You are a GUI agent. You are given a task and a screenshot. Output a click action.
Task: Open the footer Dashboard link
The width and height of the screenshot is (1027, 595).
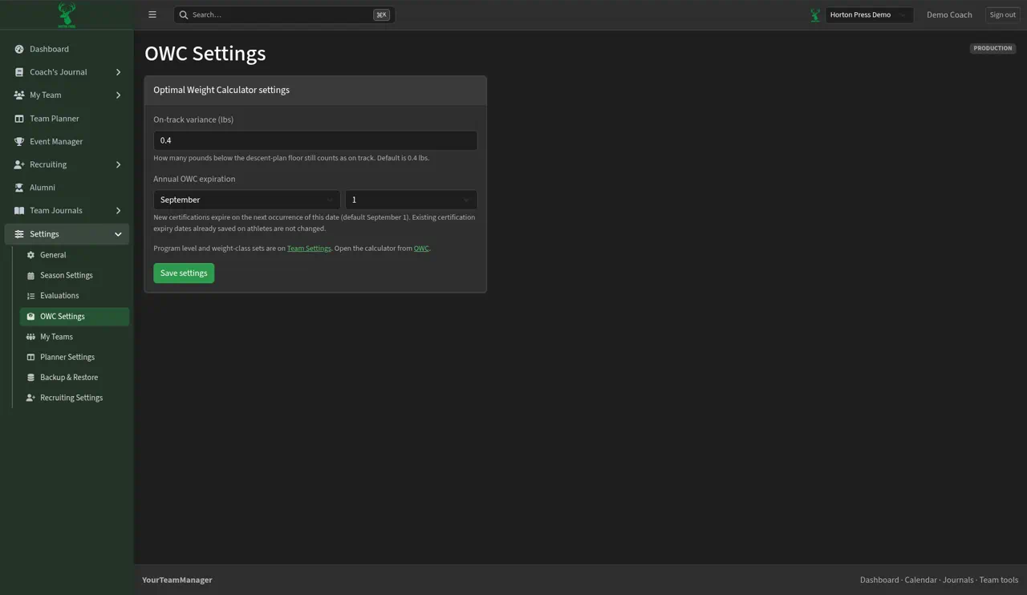point(879,580)
